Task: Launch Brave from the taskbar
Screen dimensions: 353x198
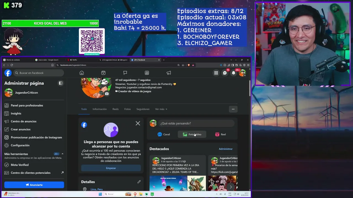Action: click(135, 194)
